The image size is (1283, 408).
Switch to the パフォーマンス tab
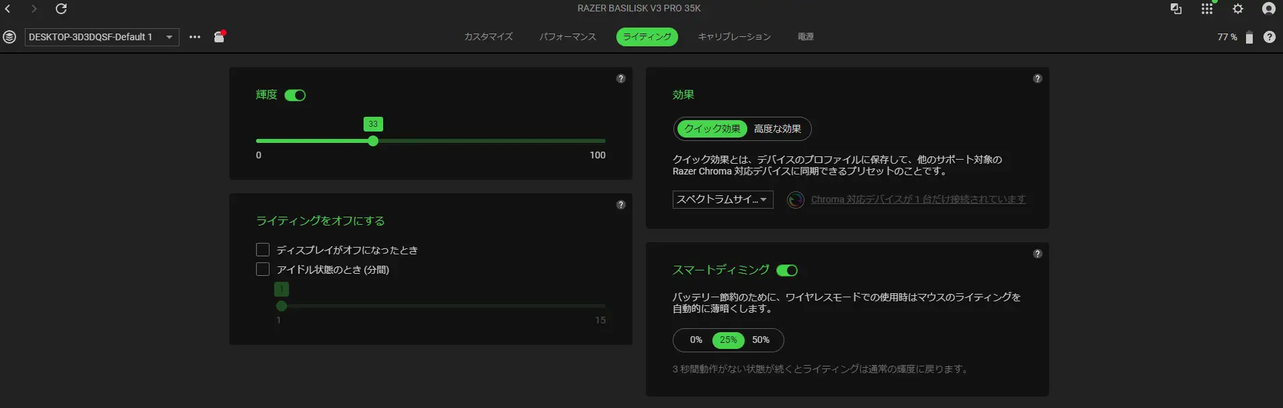tap(568, 37)
